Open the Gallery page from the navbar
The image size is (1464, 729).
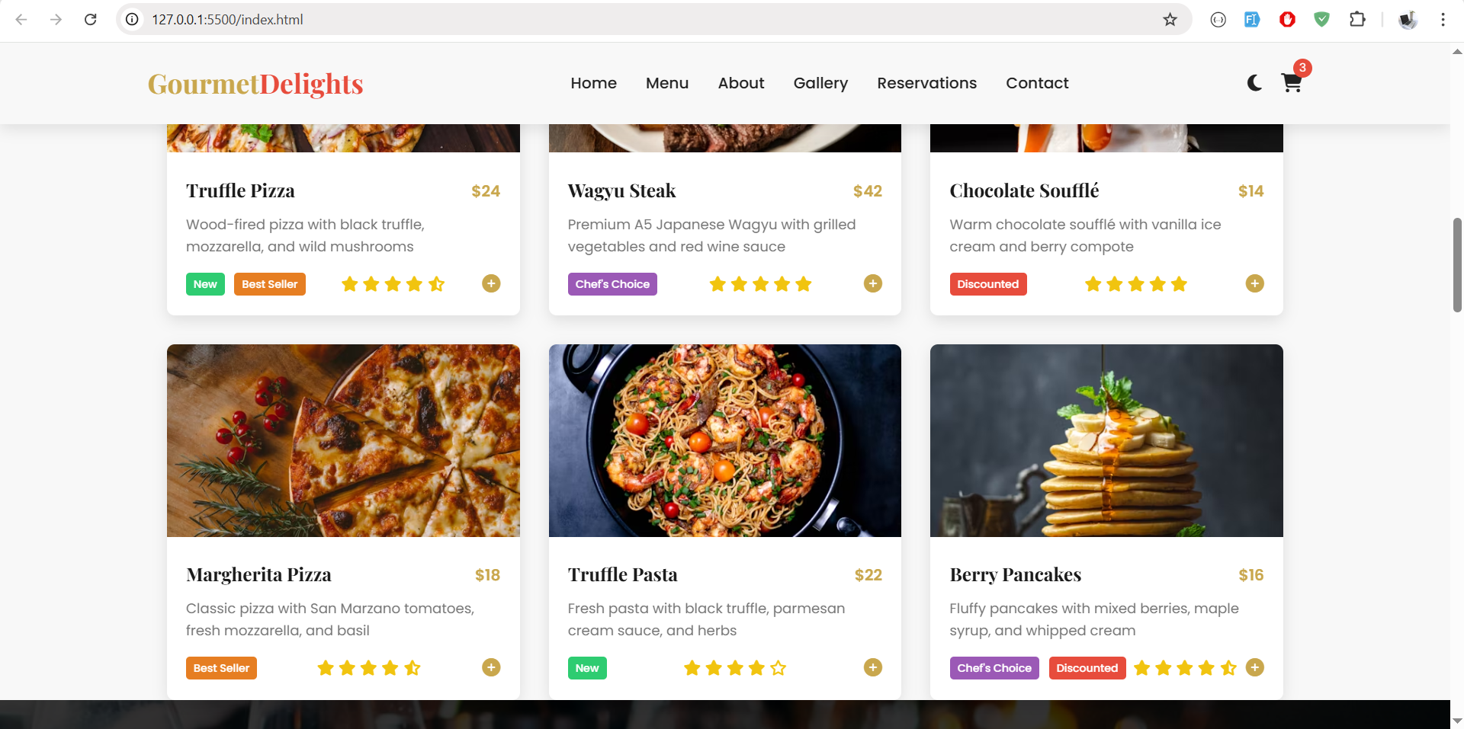click(x=820, y=83)
